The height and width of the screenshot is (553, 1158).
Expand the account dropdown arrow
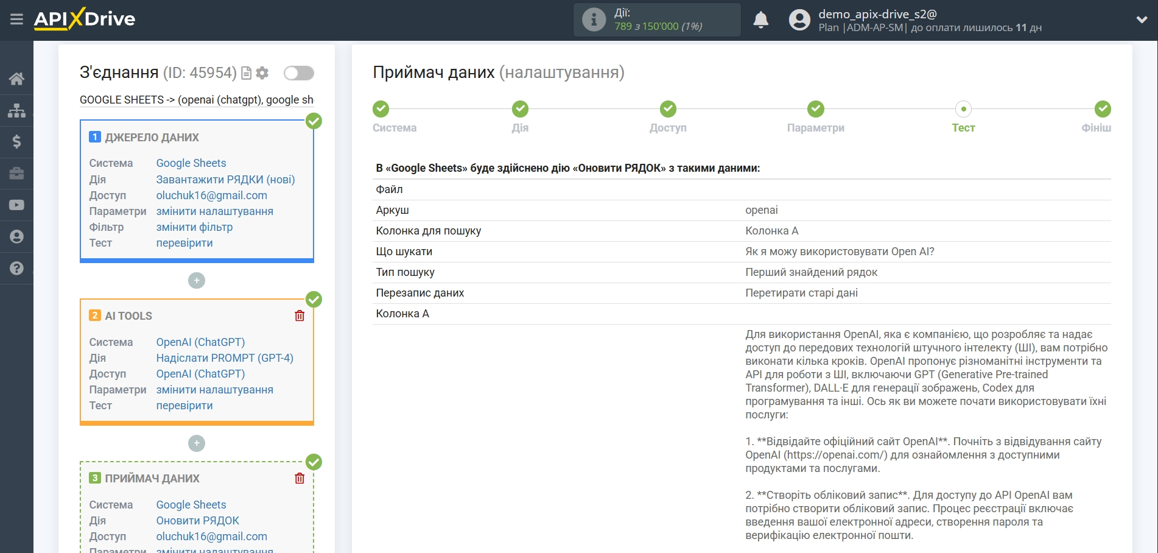tap(1142, 20)
